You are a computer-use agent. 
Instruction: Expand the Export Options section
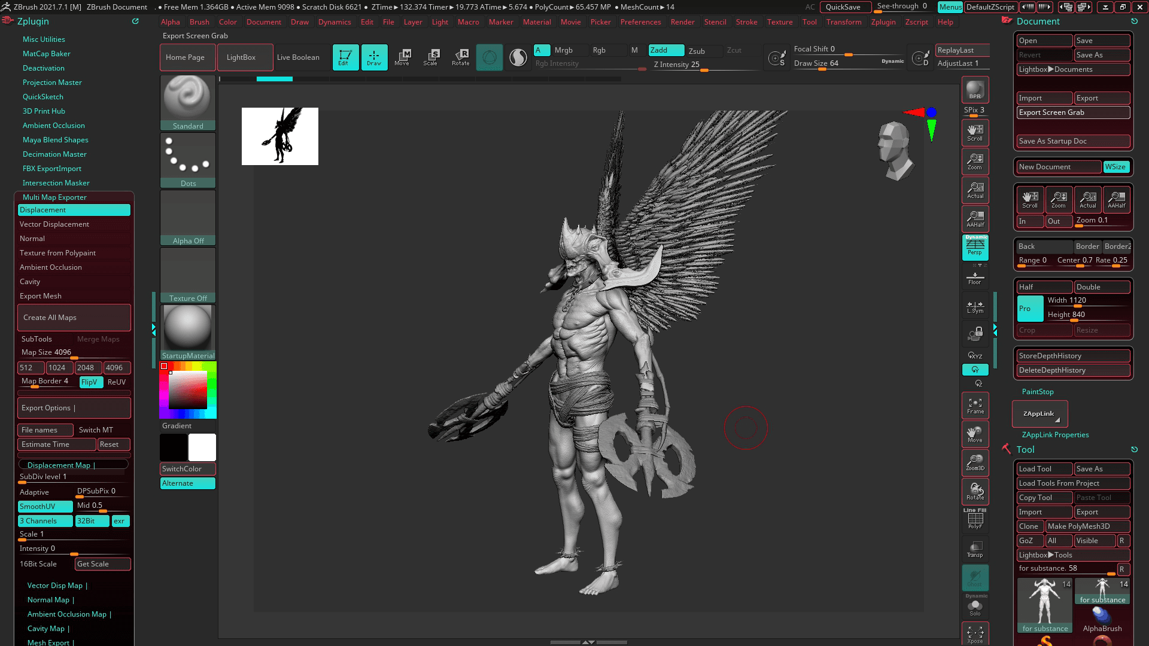(74, 408)
